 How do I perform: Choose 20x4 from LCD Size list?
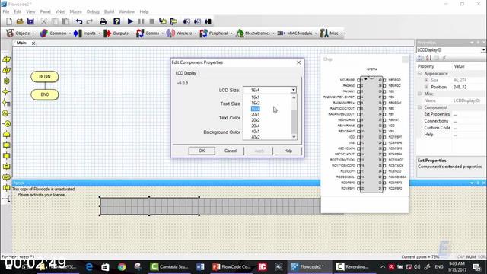[256, 126]
